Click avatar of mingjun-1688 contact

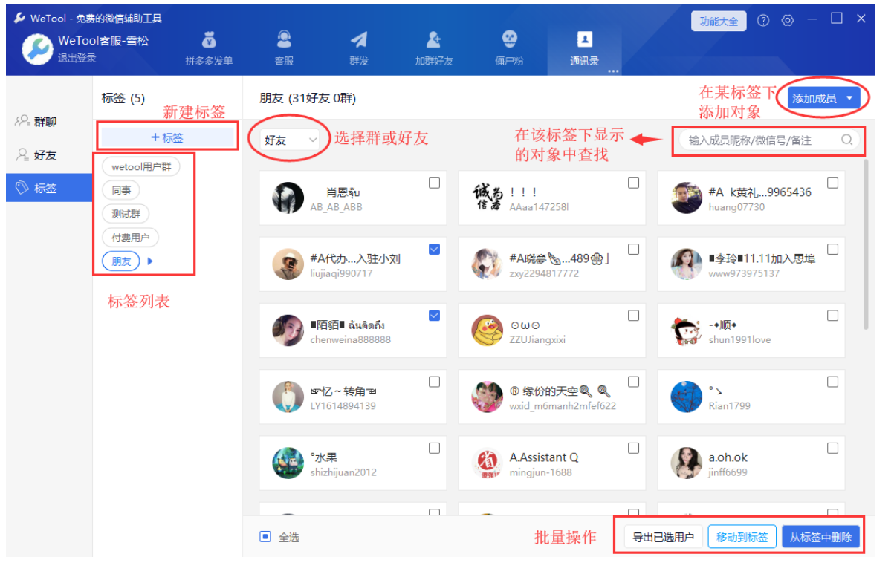click(x=488, y=463)
